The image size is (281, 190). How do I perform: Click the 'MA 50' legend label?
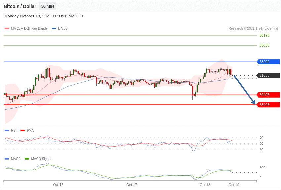tap(63, 28)
